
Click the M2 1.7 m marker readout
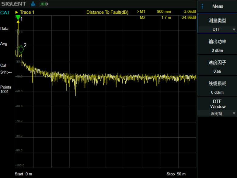click(166, 17)
